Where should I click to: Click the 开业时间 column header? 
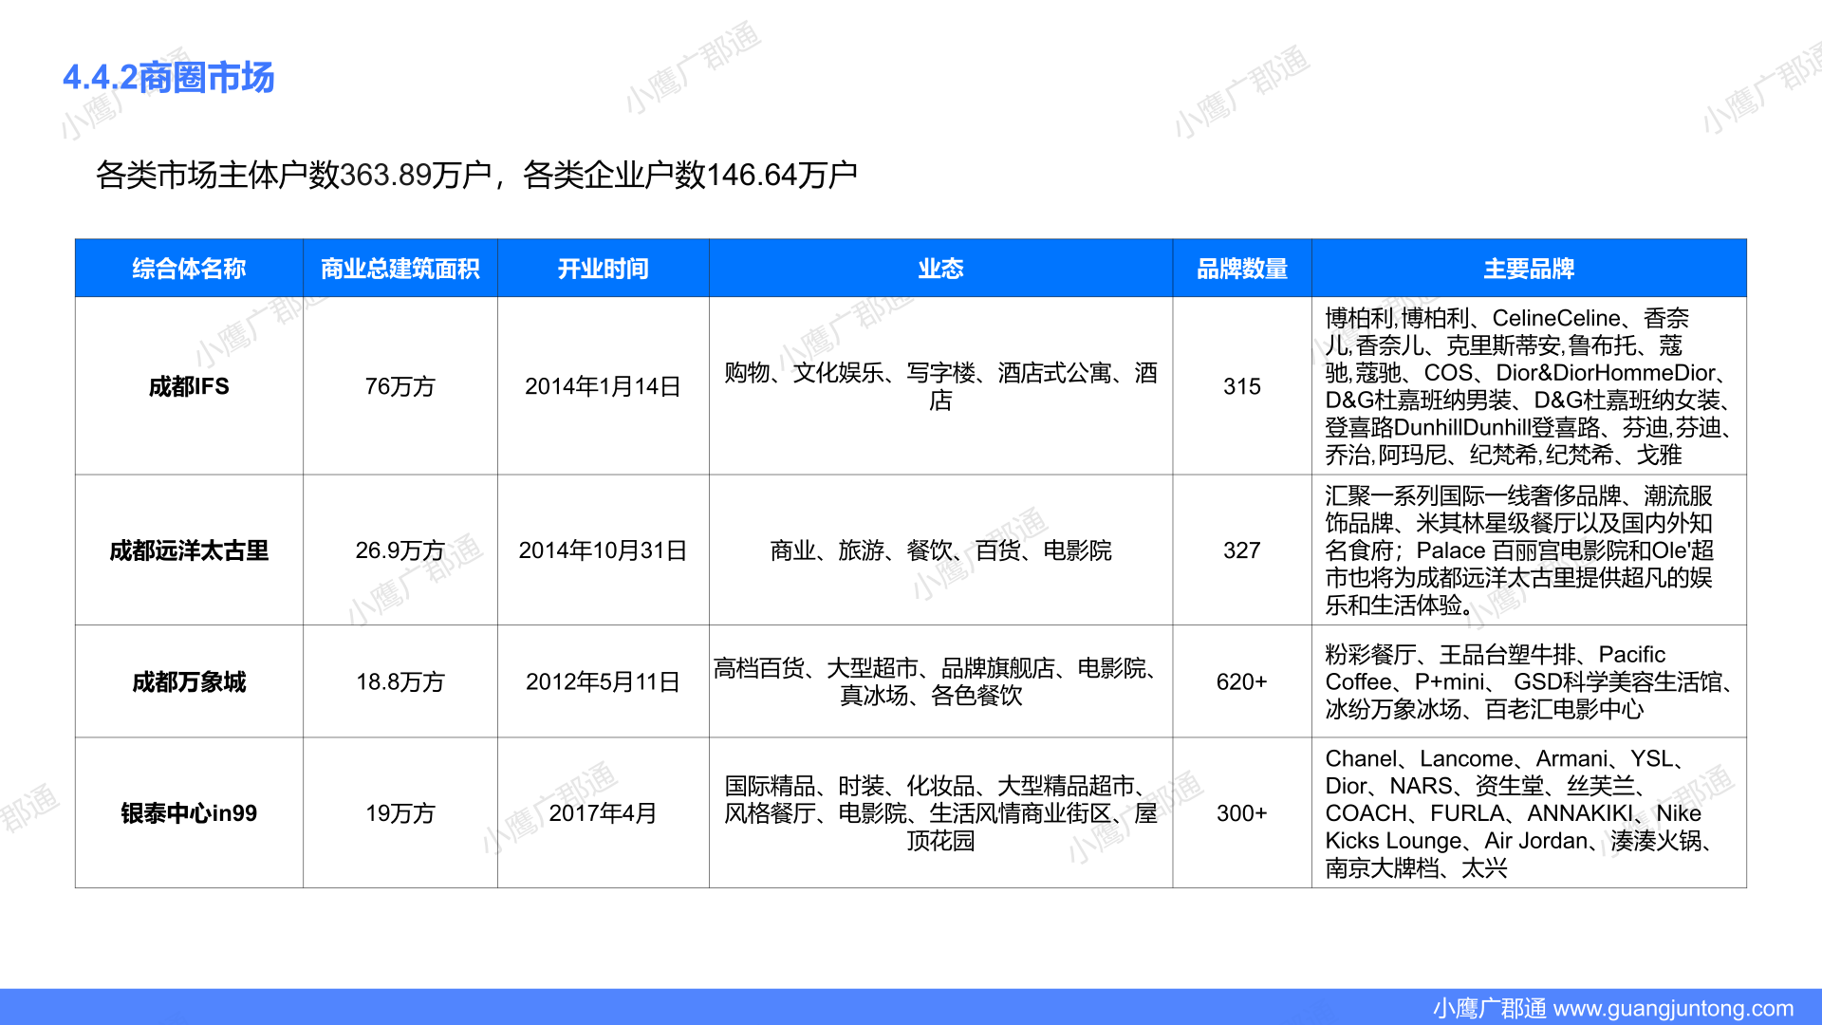603,269
